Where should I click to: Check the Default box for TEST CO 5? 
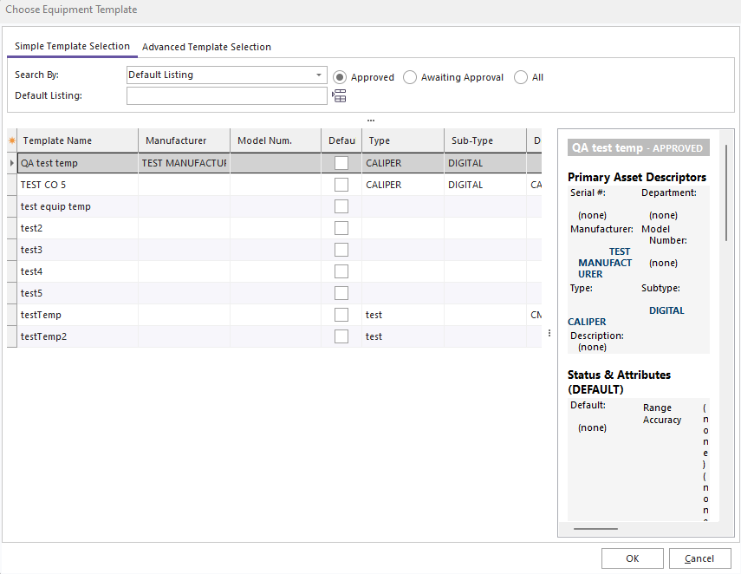pos(341,185)
